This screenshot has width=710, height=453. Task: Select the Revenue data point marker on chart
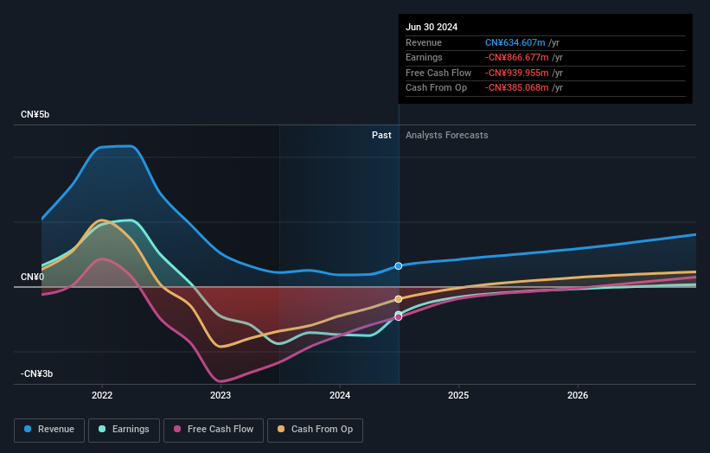click(399, 266)
